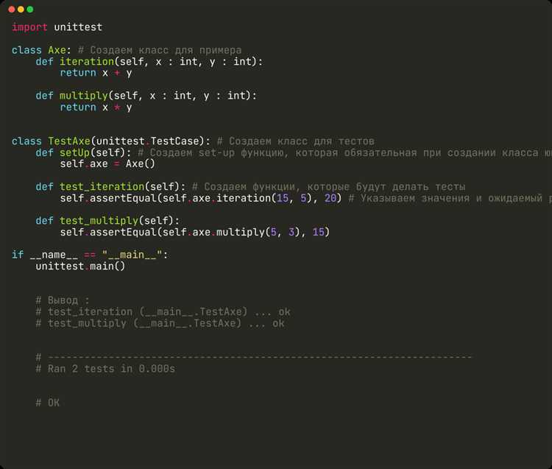552x469 pixels.
Task: Click the 'self.axe = Axe()' line
Action: [x=107, y=163]
